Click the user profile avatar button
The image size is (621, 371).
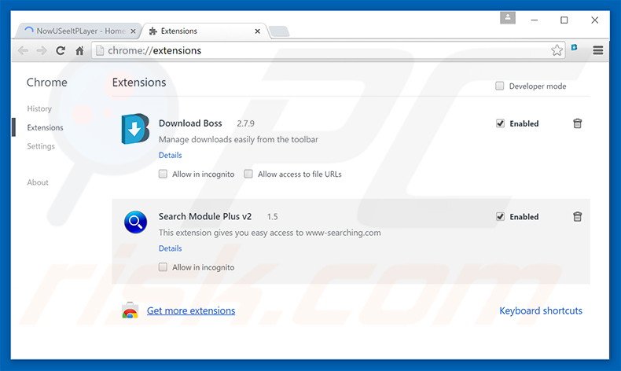pos(507,18)
